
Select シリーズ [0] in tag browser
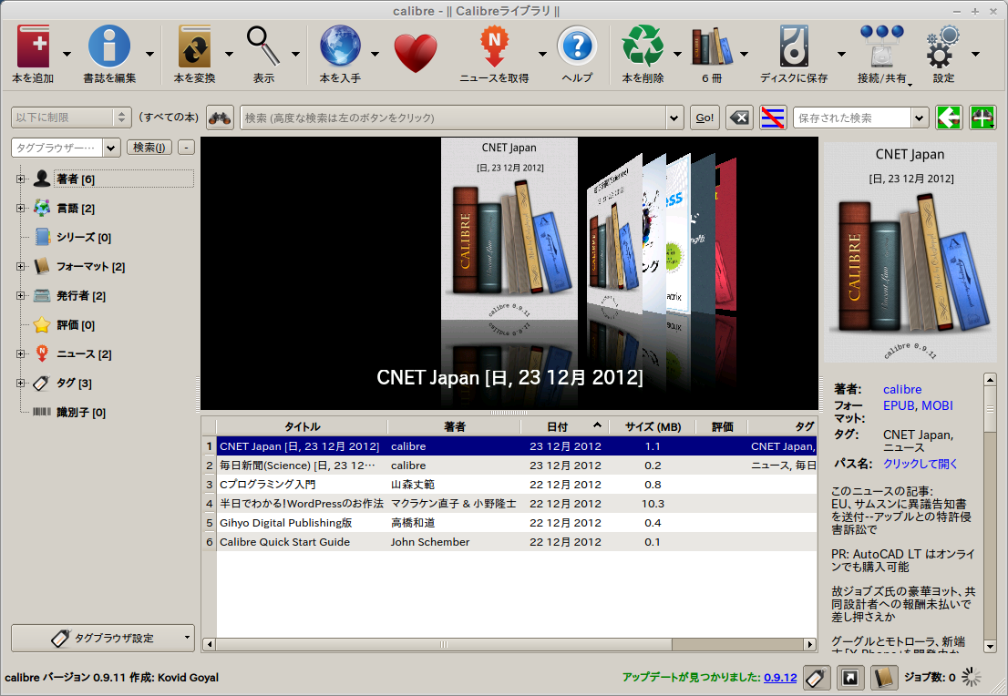coord(84,237)
